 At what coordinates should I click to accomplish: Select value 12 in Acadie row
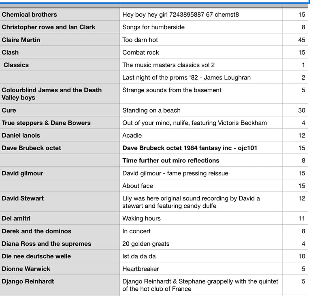click(x=295, y=135)
